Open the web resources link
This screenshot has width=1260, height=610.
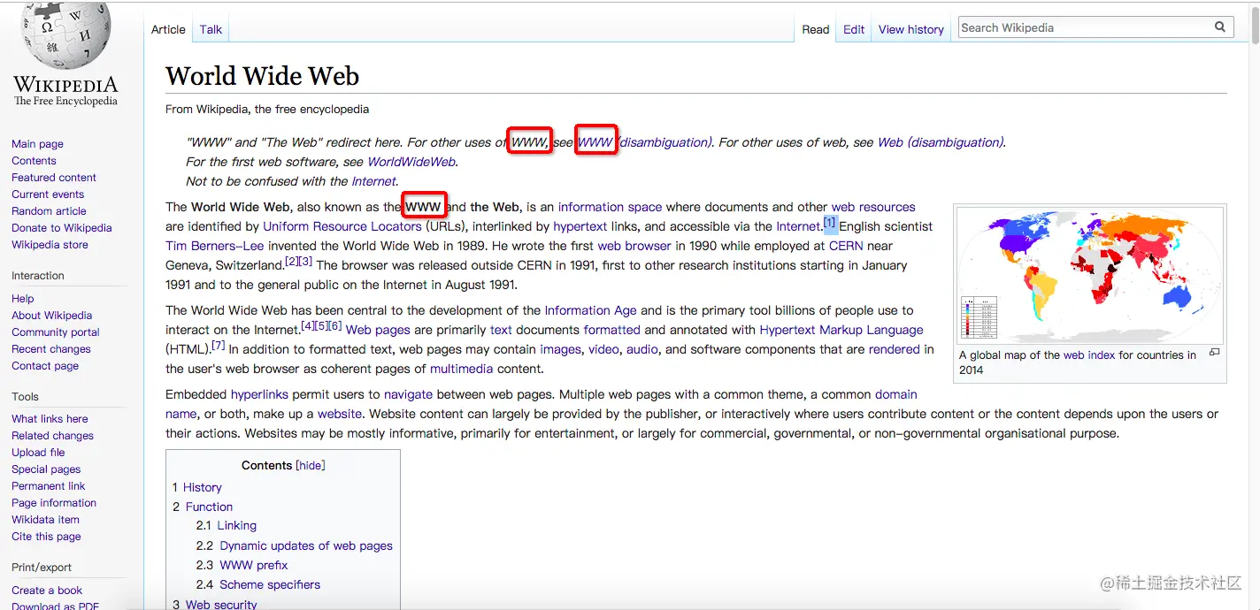[873, 207]
